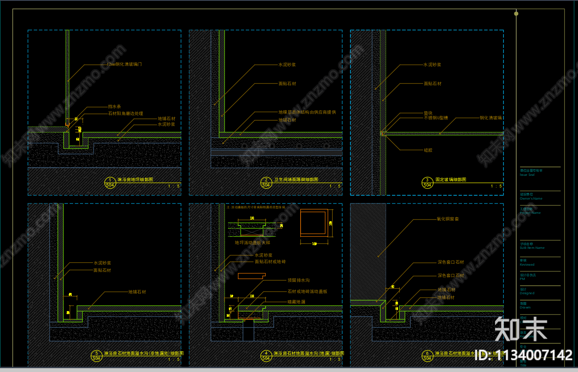Click the title '固定玻璃细部图'

pos(451,180)
